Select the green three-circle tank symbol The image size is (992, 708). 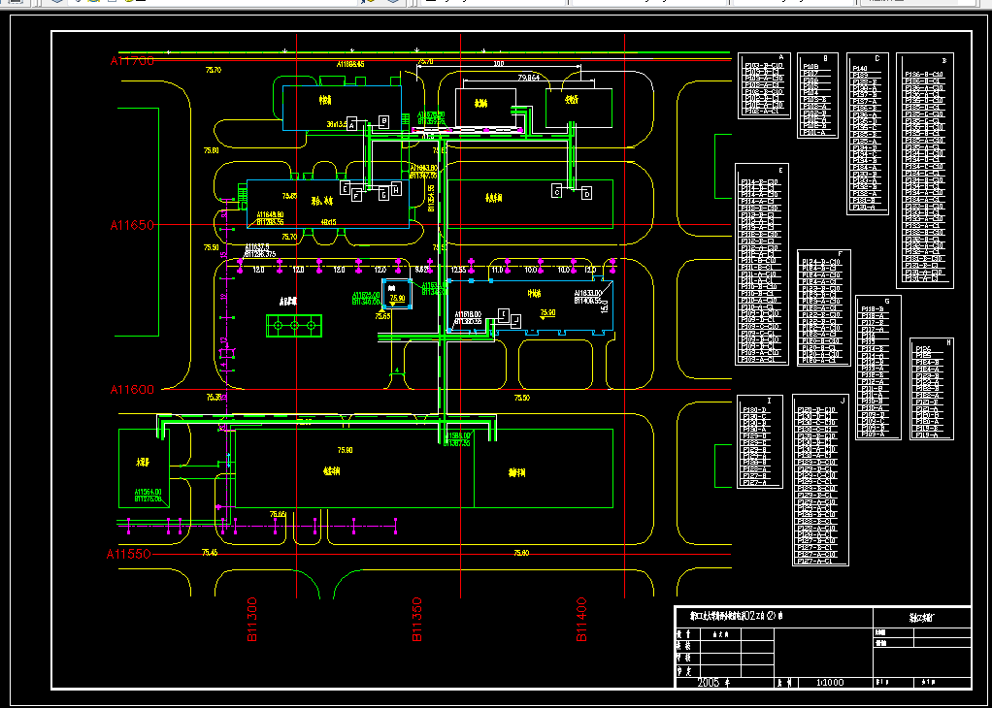tap(294, 326)
